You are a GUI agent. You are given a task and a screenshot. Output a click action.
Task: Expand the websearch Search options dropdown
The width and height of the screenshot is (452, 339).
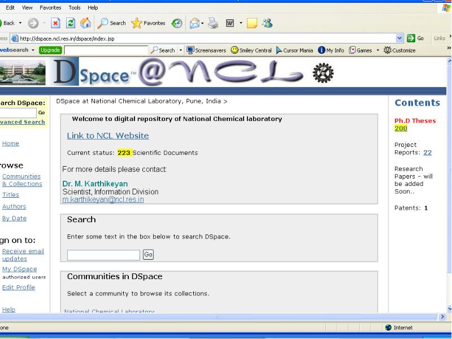click(181, 50)
